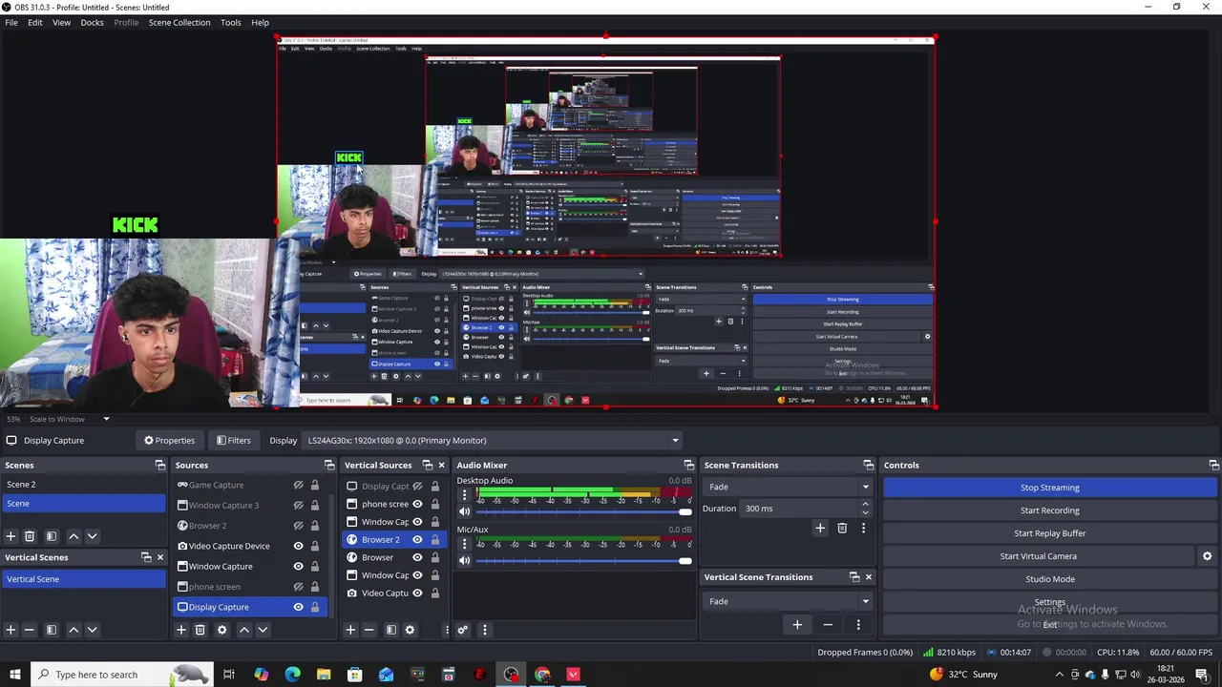The width and height of the screenshot is (1222, 687).
Task: Add a new scene in Scenes panel
Action: (11, 536)
